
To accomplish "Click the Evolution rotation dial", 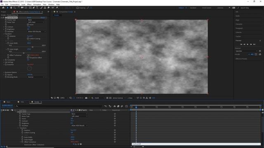I will [x=29, y=69].
